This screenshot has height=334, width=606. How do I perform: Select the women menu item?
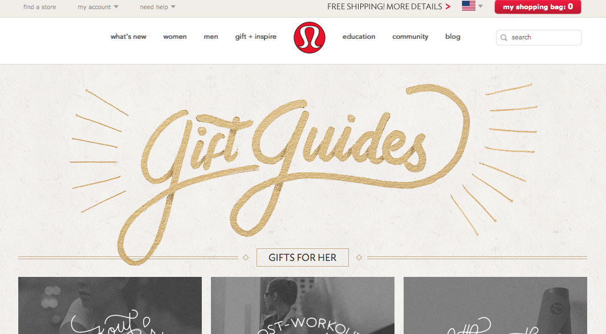(x=174, y=37)
